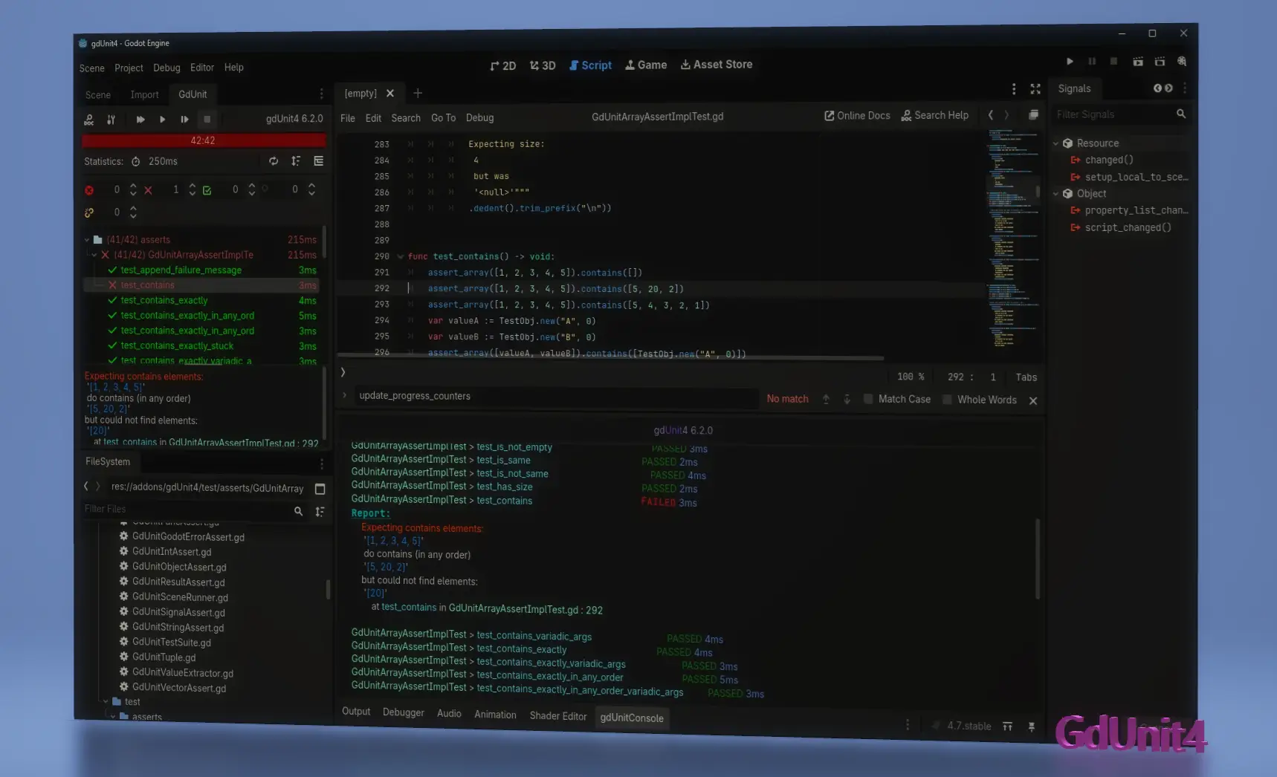Open the movie maker mode icon
Image resolution: width=1277 pixels, height=777 pixels.
[x=1182, y=62]
